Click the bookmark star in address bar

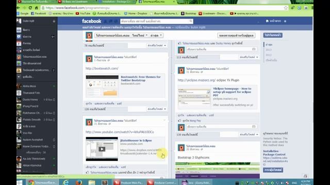[286, 8]
